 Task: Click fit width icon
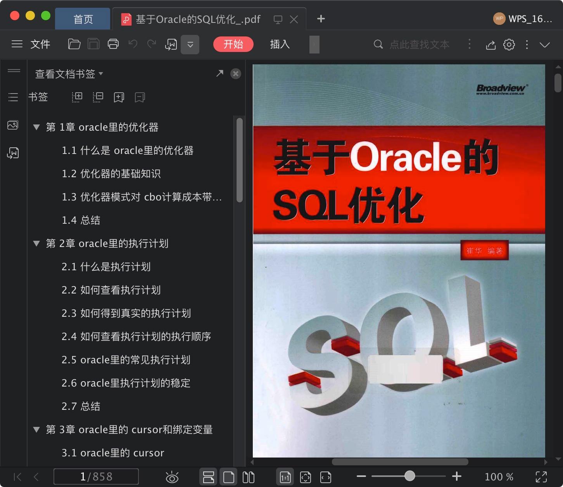(x=326, y=477)
